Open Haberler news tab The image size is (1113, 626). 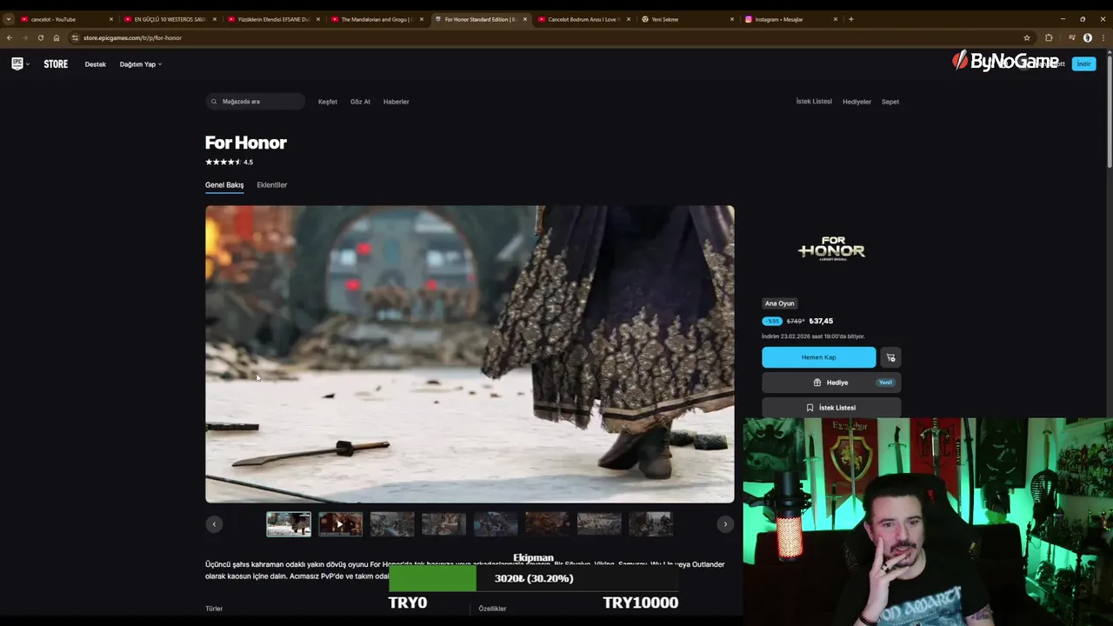pos(396,102)
